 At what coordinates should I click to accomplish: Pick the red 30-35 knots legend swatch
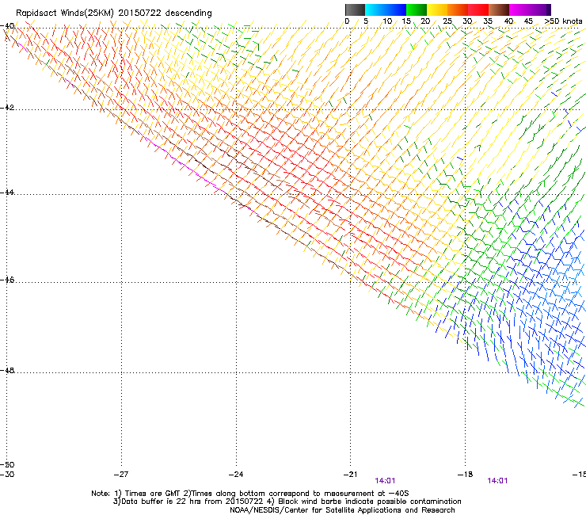(478, 10)
